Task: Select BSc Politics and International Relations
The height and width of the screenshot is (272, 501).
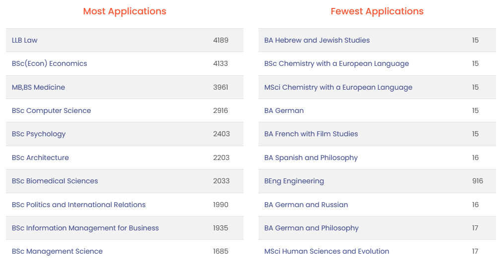Action: coord(79,205)
